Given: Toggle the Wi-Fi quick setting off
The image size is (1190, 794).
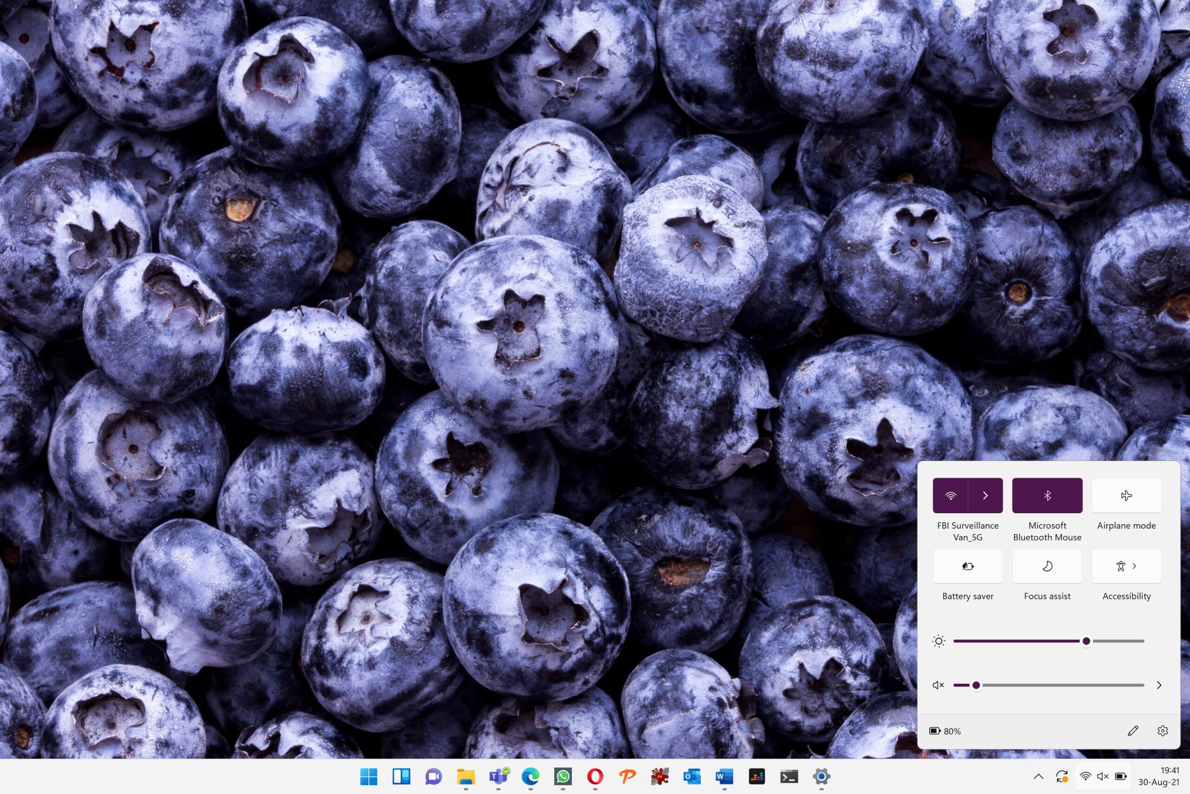Looking at the screenshot, I should (950, 495).
